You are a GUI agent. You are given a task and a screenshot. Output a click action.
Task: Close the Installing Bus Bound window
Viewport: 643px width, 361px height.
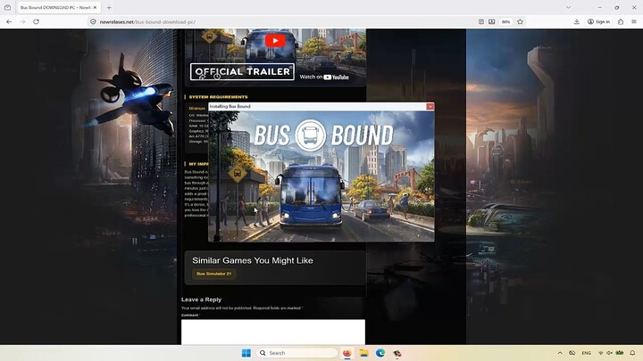click(430, 106)
